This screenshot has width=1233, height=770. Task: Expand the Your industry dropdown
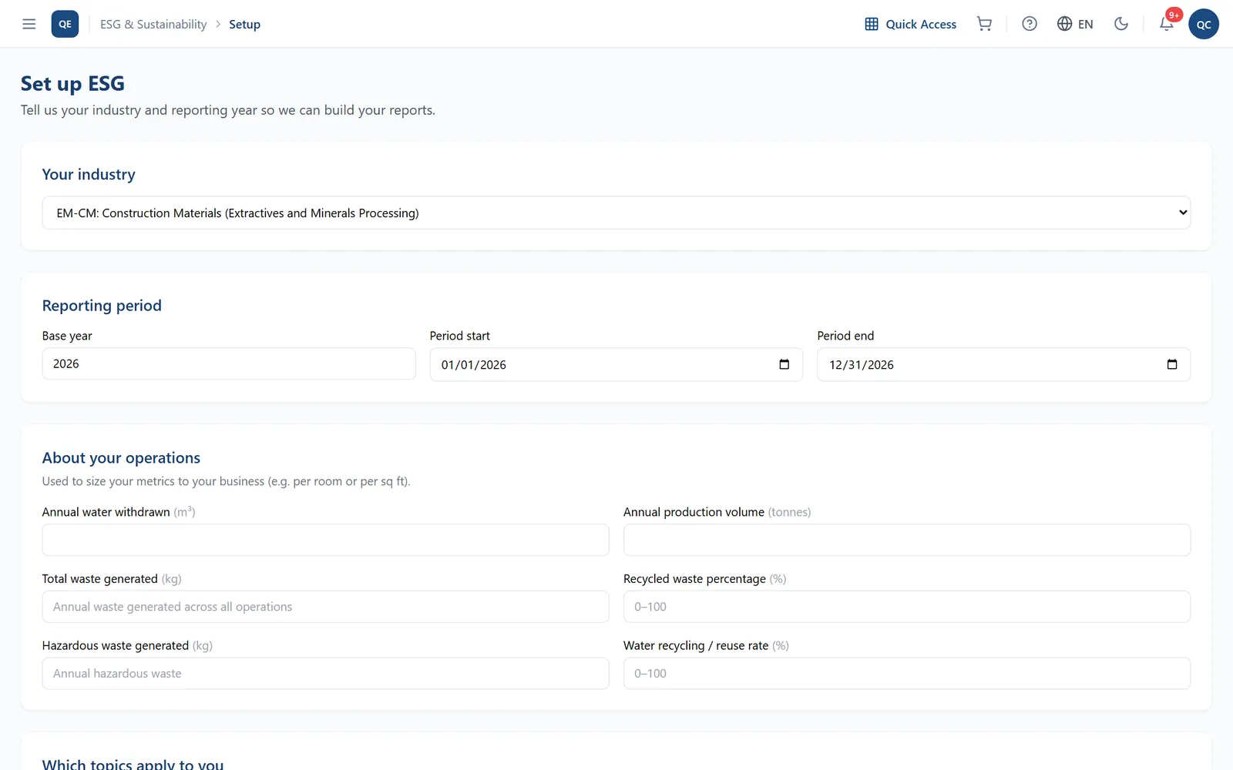616,213
